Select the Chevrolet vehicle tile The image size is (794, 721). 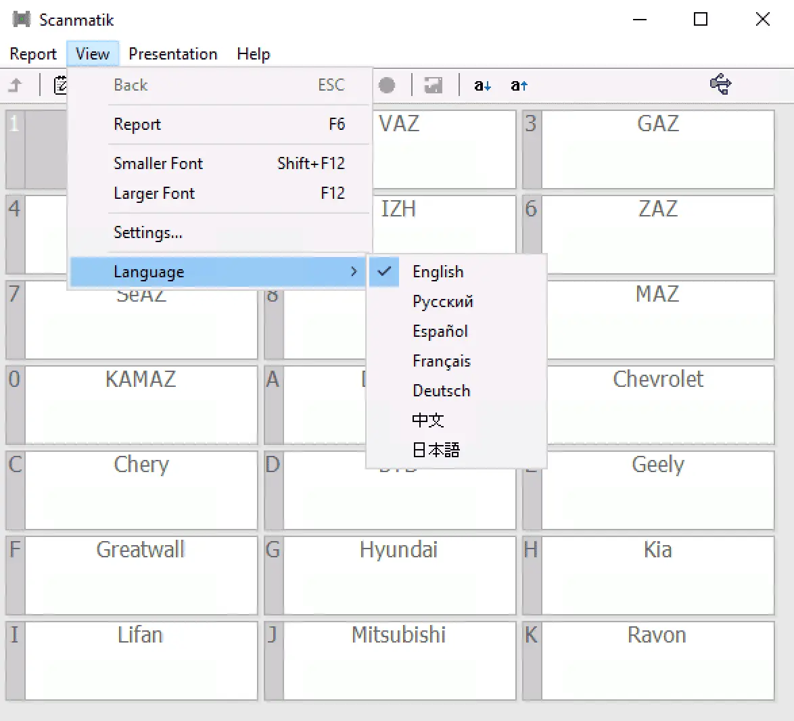point(660,405)
